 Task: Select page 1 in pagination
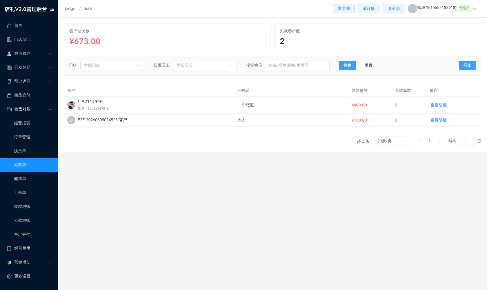[430, 141]
